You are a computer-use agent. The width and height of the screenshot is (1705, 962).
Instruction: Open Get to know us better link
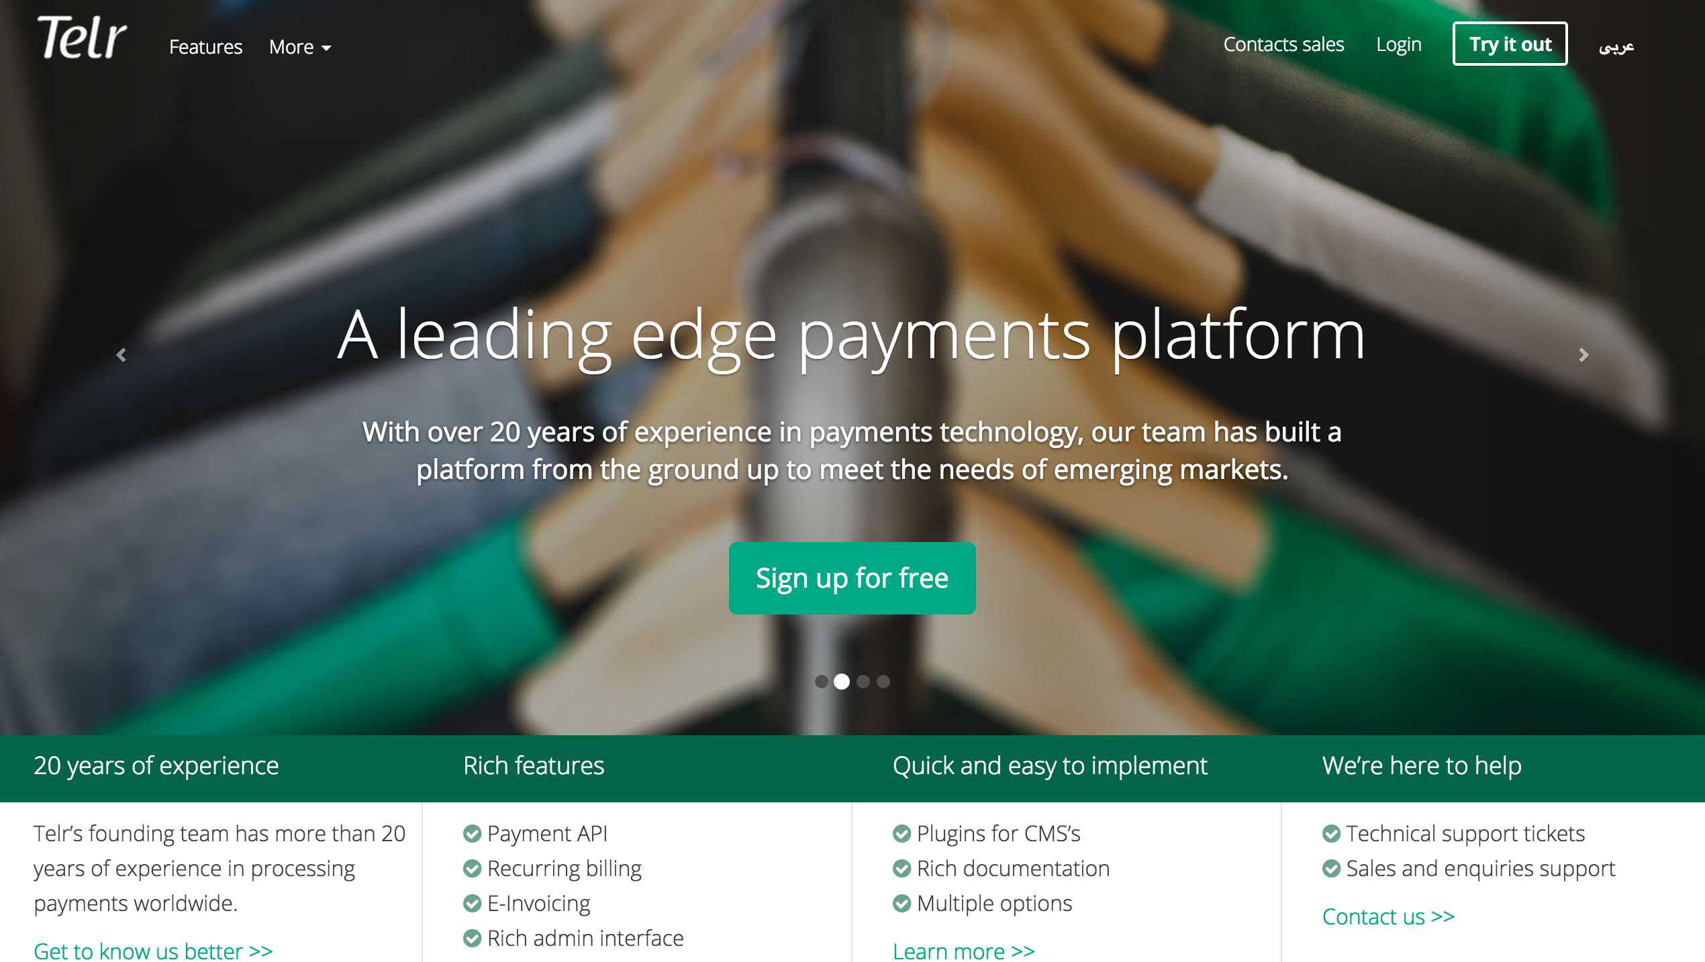click(x=153, y=951)
